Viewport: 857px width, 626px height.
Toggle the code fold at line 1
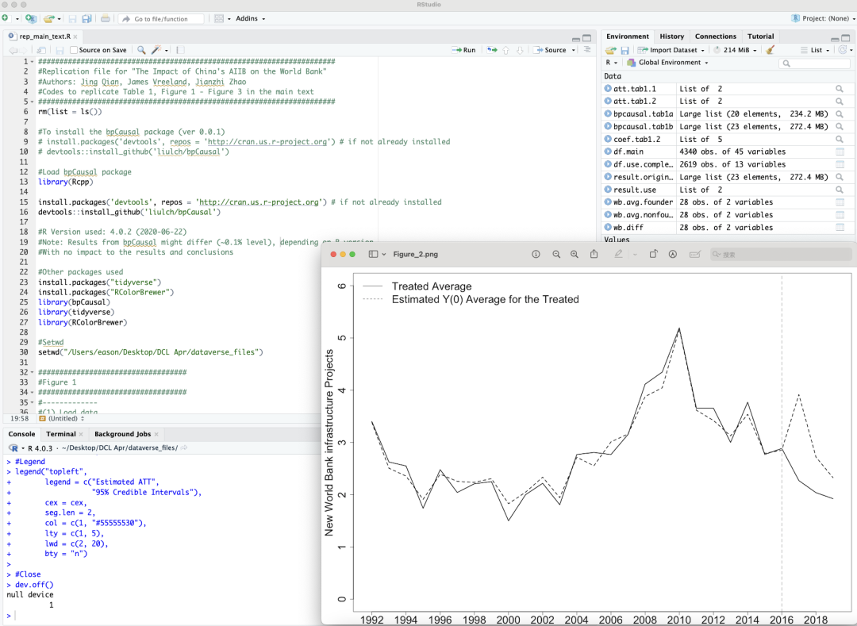pos(32,62)
